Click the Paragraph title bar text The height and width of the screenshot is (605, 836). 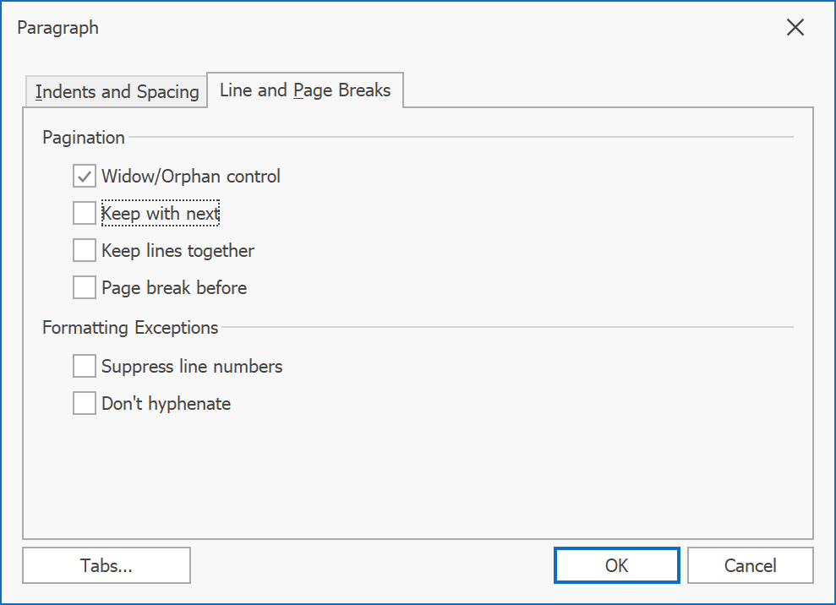58,28
